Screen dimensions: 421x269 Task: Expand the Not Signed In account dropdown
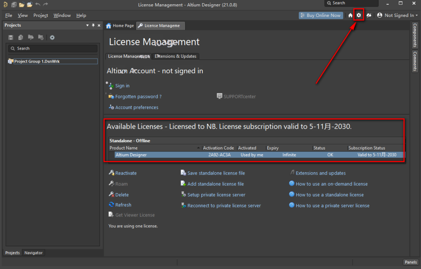tap(397, 15)
